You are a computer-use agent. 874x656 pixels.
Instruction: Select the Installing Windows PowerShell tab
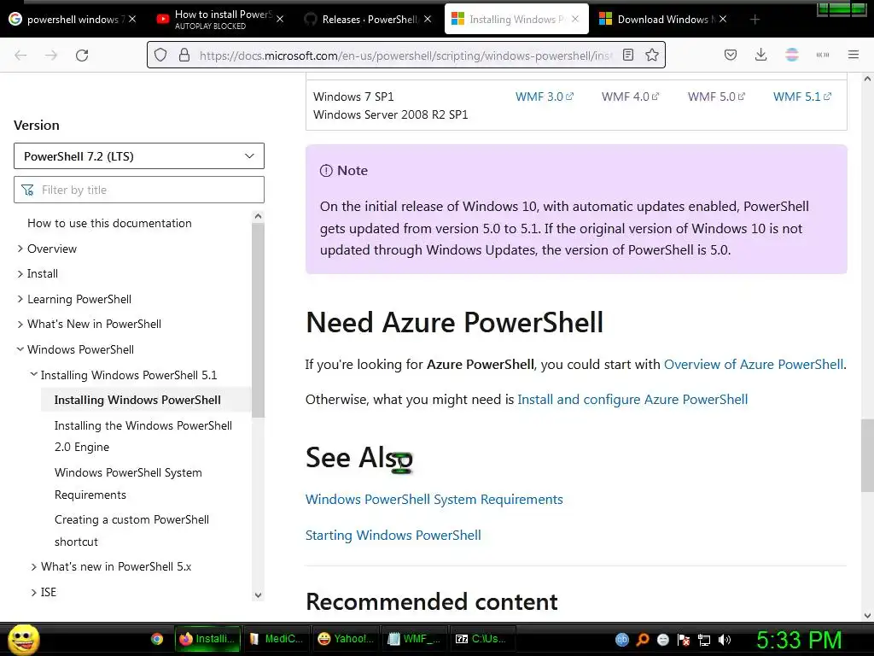pyautogui.click(x=516, y=19)
